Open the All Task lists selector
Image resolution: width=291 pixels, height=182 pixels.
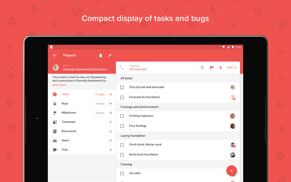point(138,69)
